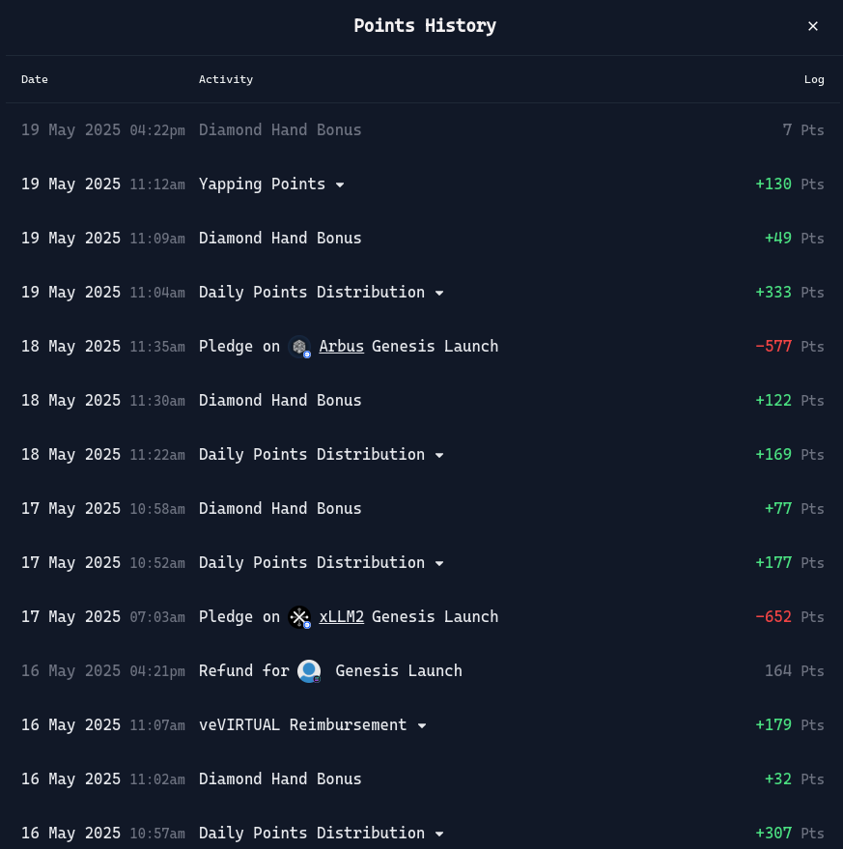Expand 19 May Daily Points Distribution

click(x=439, y=293)
